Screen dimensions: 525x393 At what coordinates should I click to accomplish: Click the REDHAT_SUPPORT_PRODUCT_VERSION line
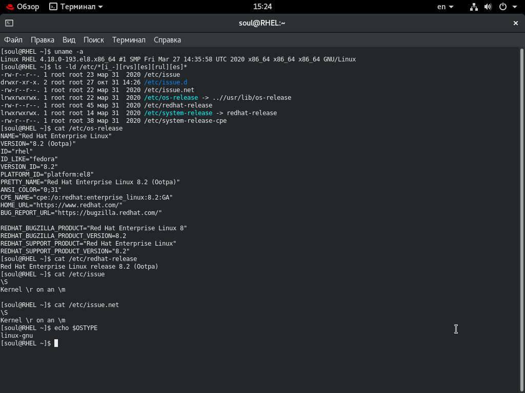pos(65,251)
